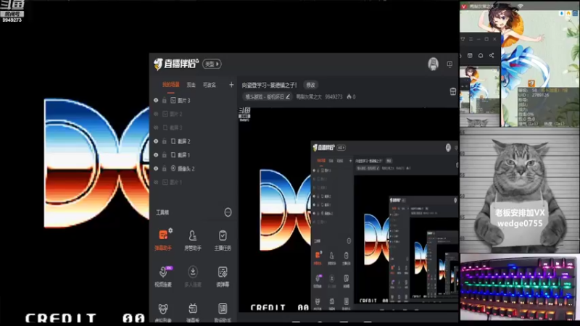Open the TV-shaped 弹幕秀 tool
Screen dimensions: 580x326
click(x=192, y=312)
